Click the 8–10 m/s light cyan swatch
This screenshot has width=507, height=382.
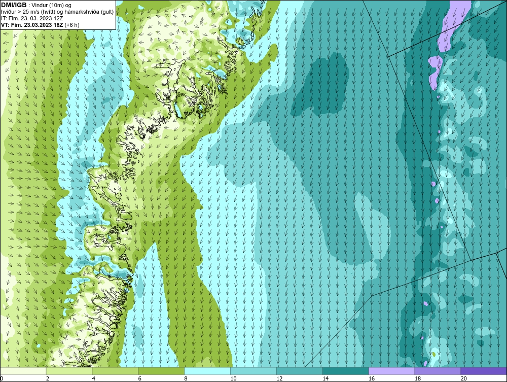(x=207, y=371)
